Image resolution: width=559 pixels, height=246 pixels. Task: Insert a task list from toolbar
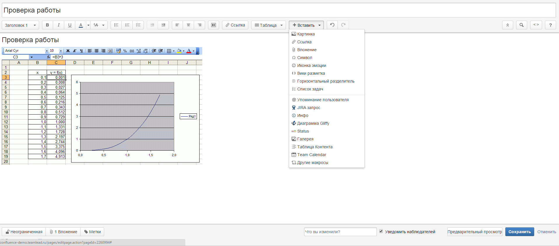(138, 25)
